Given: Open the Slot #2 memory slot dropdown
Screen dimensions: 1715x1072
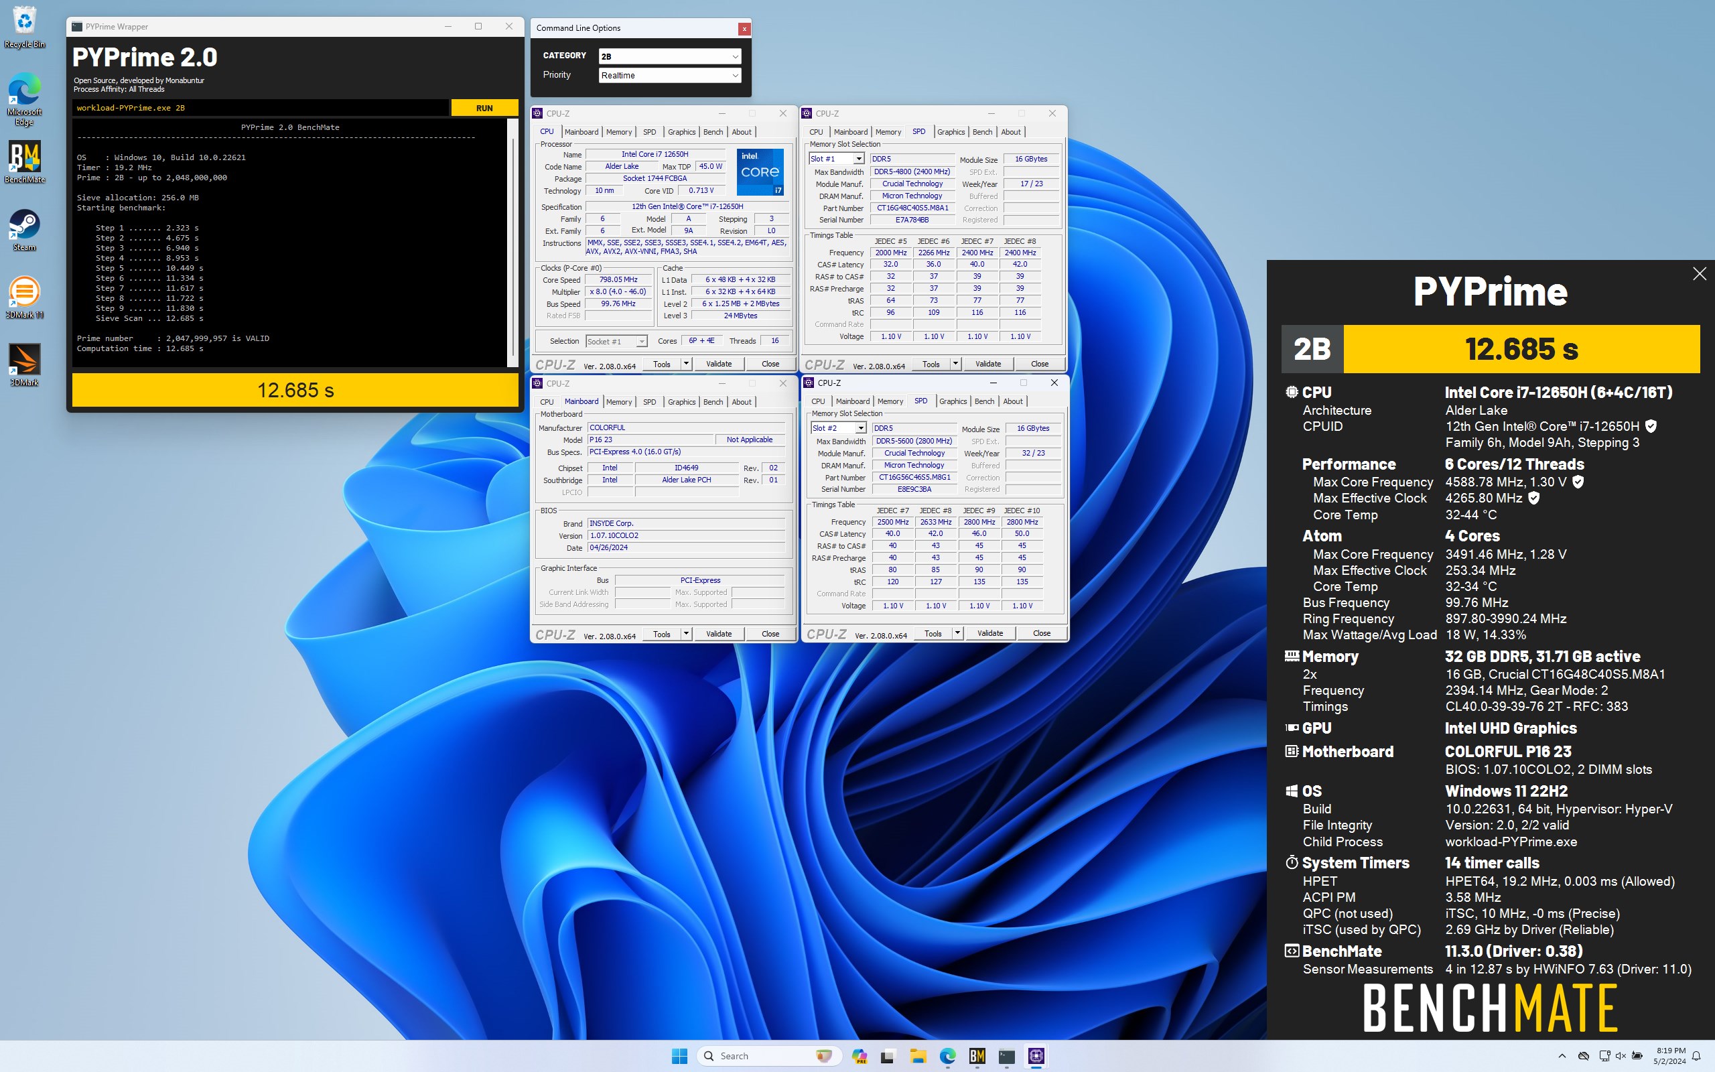Looking at the screenshot, I should click(838, 428).
